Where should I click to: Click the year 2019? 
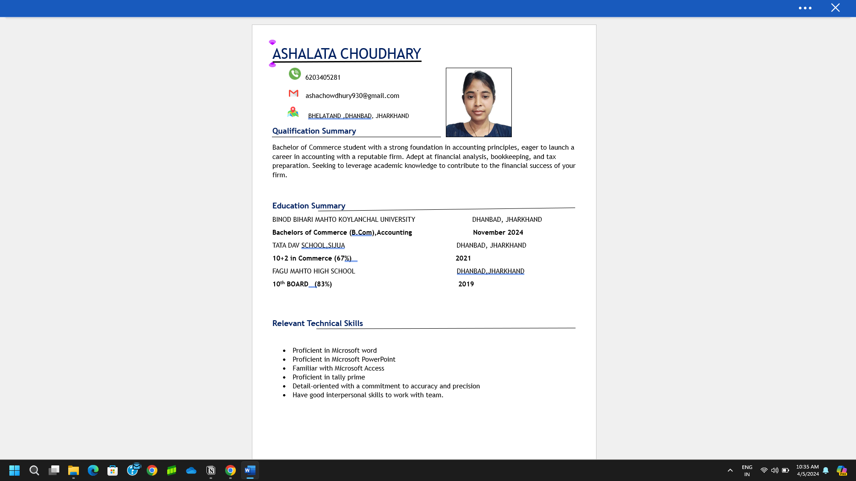coord(466,284)
